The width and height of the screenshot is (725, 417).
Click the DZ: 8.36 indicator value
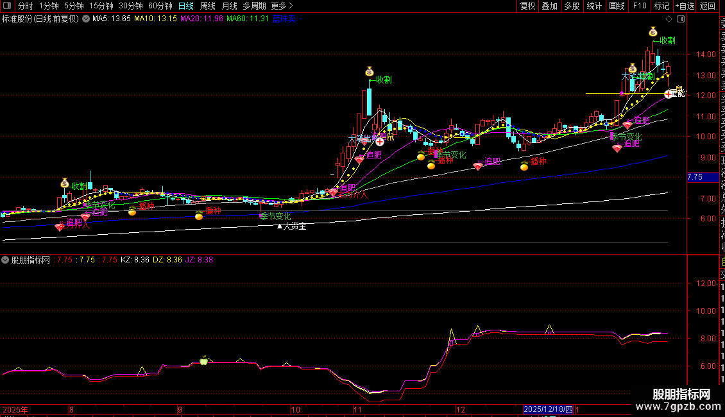pyautogui.click(x=167, y=260)
